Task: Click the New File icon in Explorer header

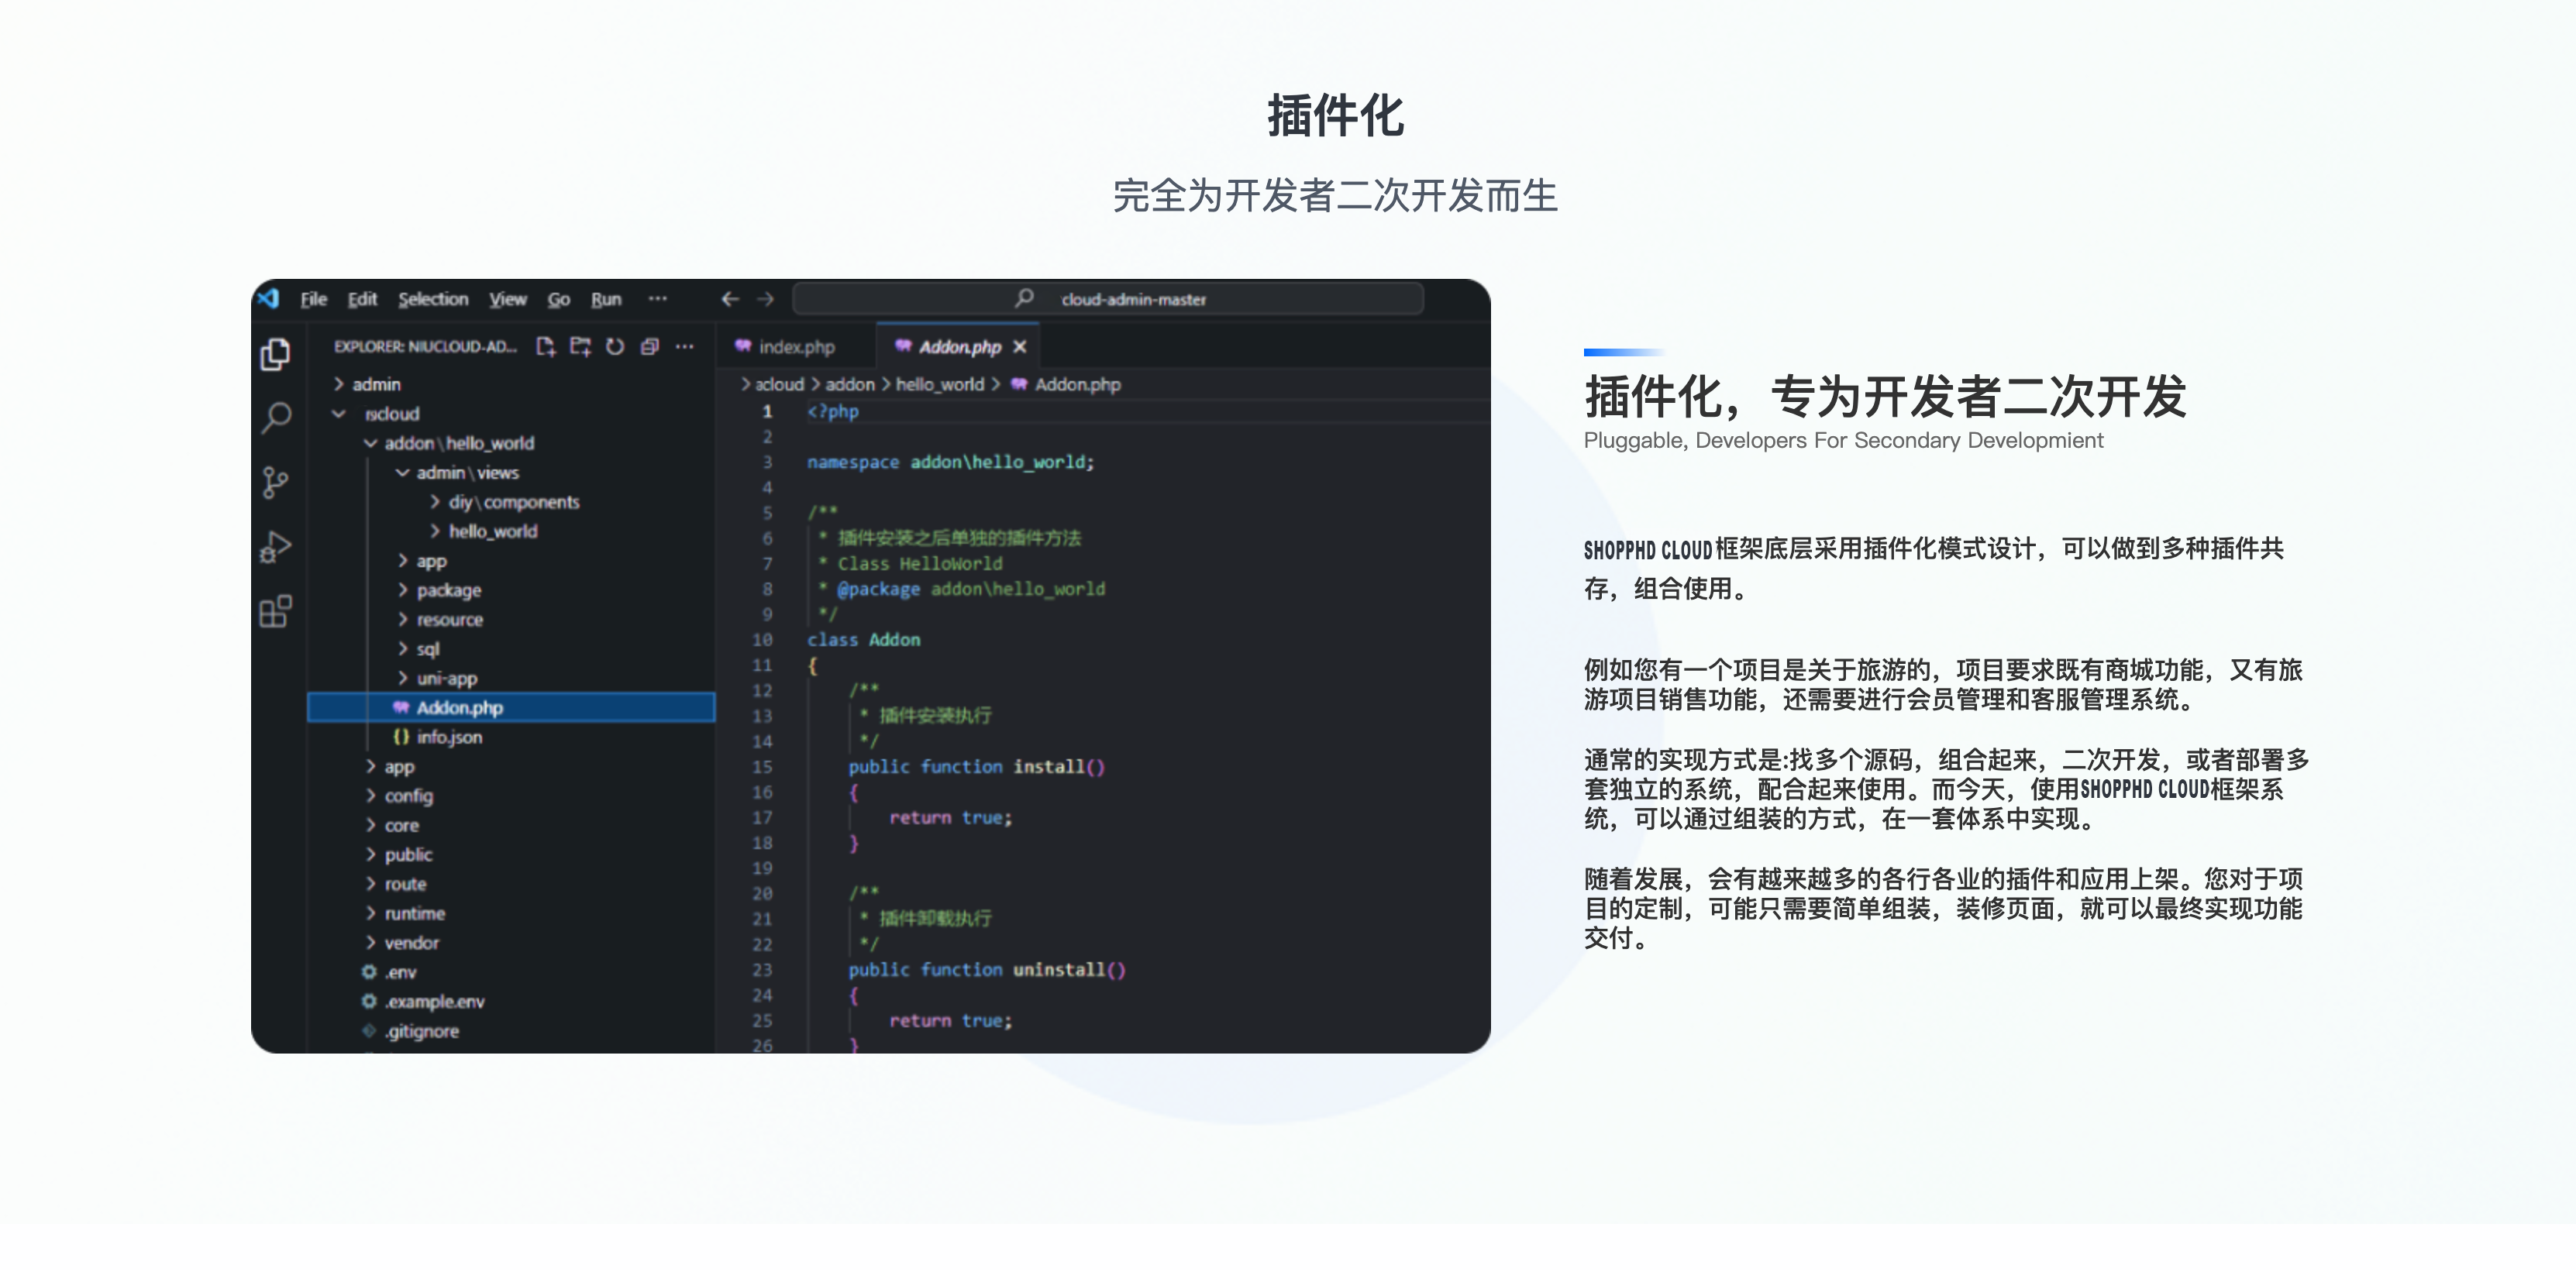Action: tap(545, 346)
